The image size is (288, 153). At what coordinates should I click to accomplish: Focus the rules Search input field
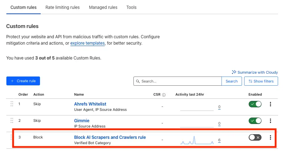click(x=178, y=81)
